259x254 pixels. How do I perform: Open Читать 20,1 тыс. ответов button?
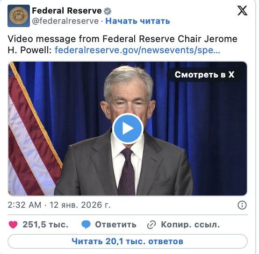[x=128, y=241]
